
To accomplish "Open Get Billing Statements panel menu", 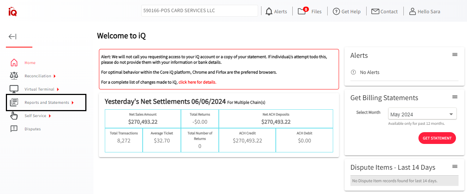I will [455, 97].
